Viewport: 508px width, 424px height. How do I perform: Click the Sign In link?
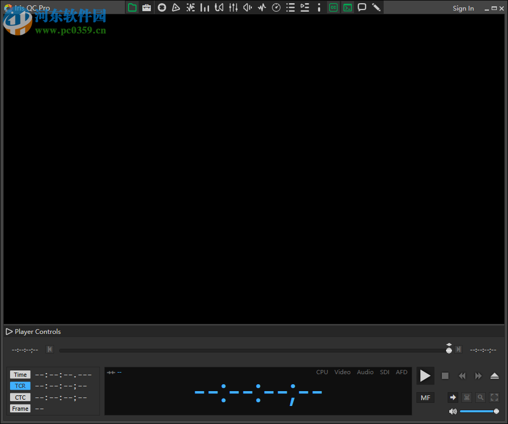(x=463, y=8)
